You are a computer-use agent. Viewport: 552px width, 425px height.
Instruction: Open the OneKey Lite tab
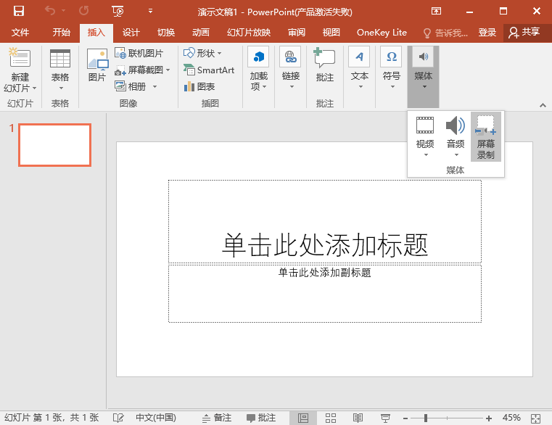coord(382,33)
